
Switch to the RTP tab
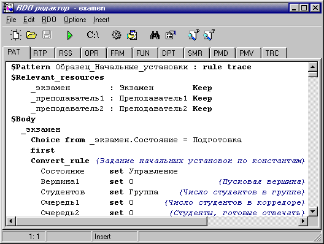(x=42, y=53)
